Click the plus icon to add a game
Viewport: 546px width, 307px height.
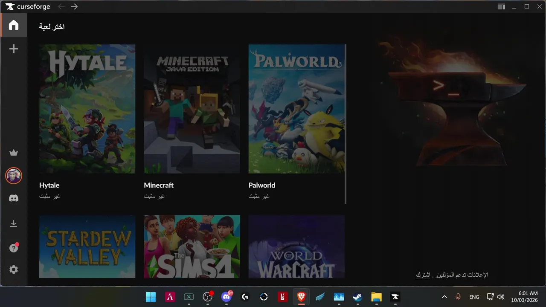coord(14,49)
